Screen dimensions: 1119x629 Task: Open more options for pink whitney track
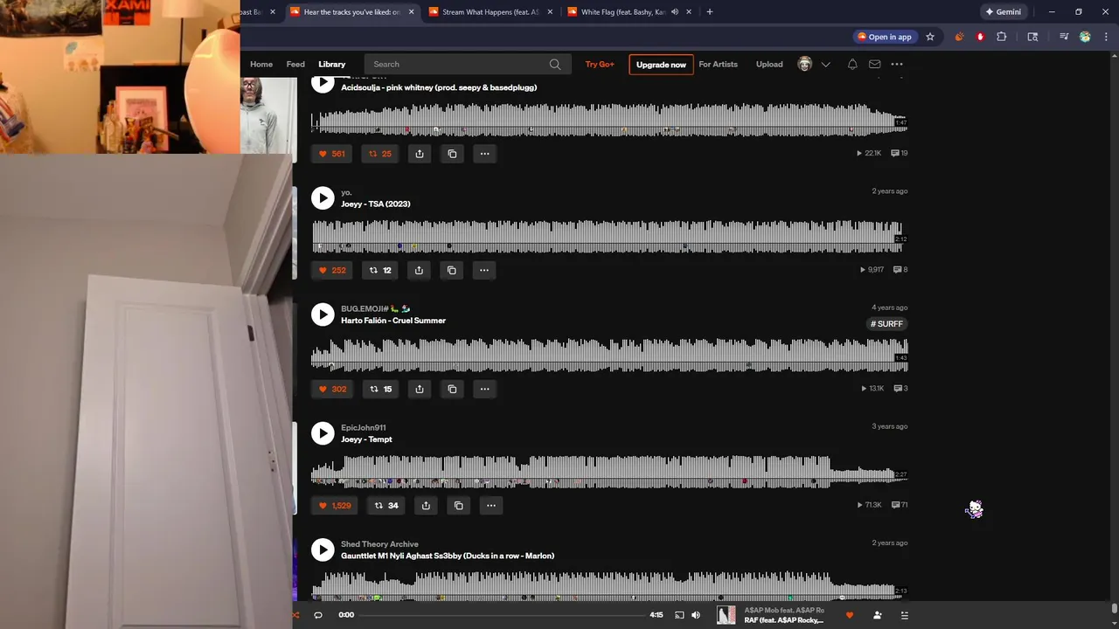coord(484,154)
